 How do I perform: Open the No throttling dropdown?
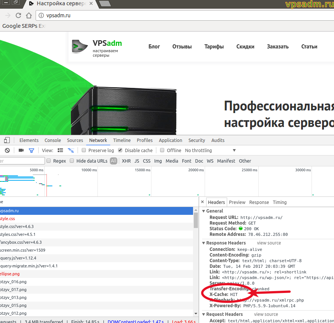coord(210,151)
